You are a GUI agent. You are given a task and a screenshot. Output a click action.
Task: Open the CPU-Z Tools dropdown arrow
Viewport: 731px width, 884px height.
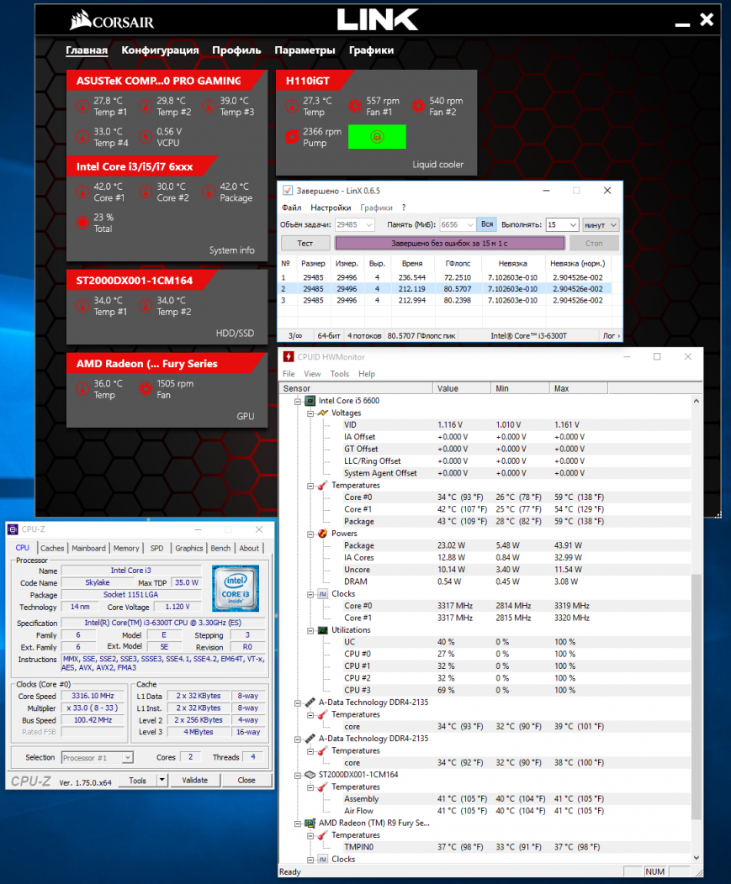click(162, 781)
